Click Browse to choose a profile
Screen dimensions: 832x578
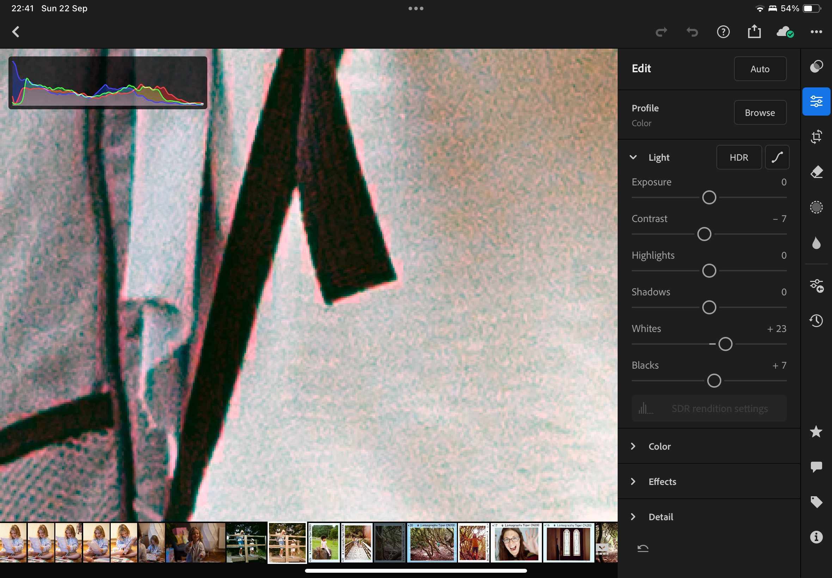point(760,113)
